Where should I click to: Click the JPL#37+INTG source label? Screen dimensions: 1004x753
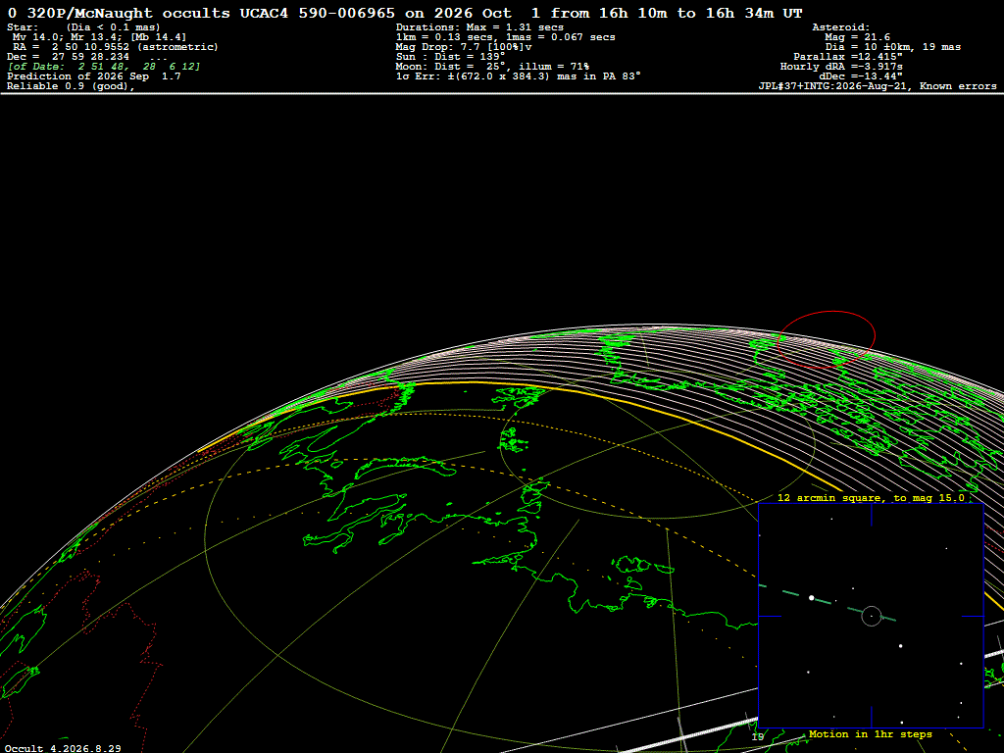pyautogui.click(x=878, y=86)
